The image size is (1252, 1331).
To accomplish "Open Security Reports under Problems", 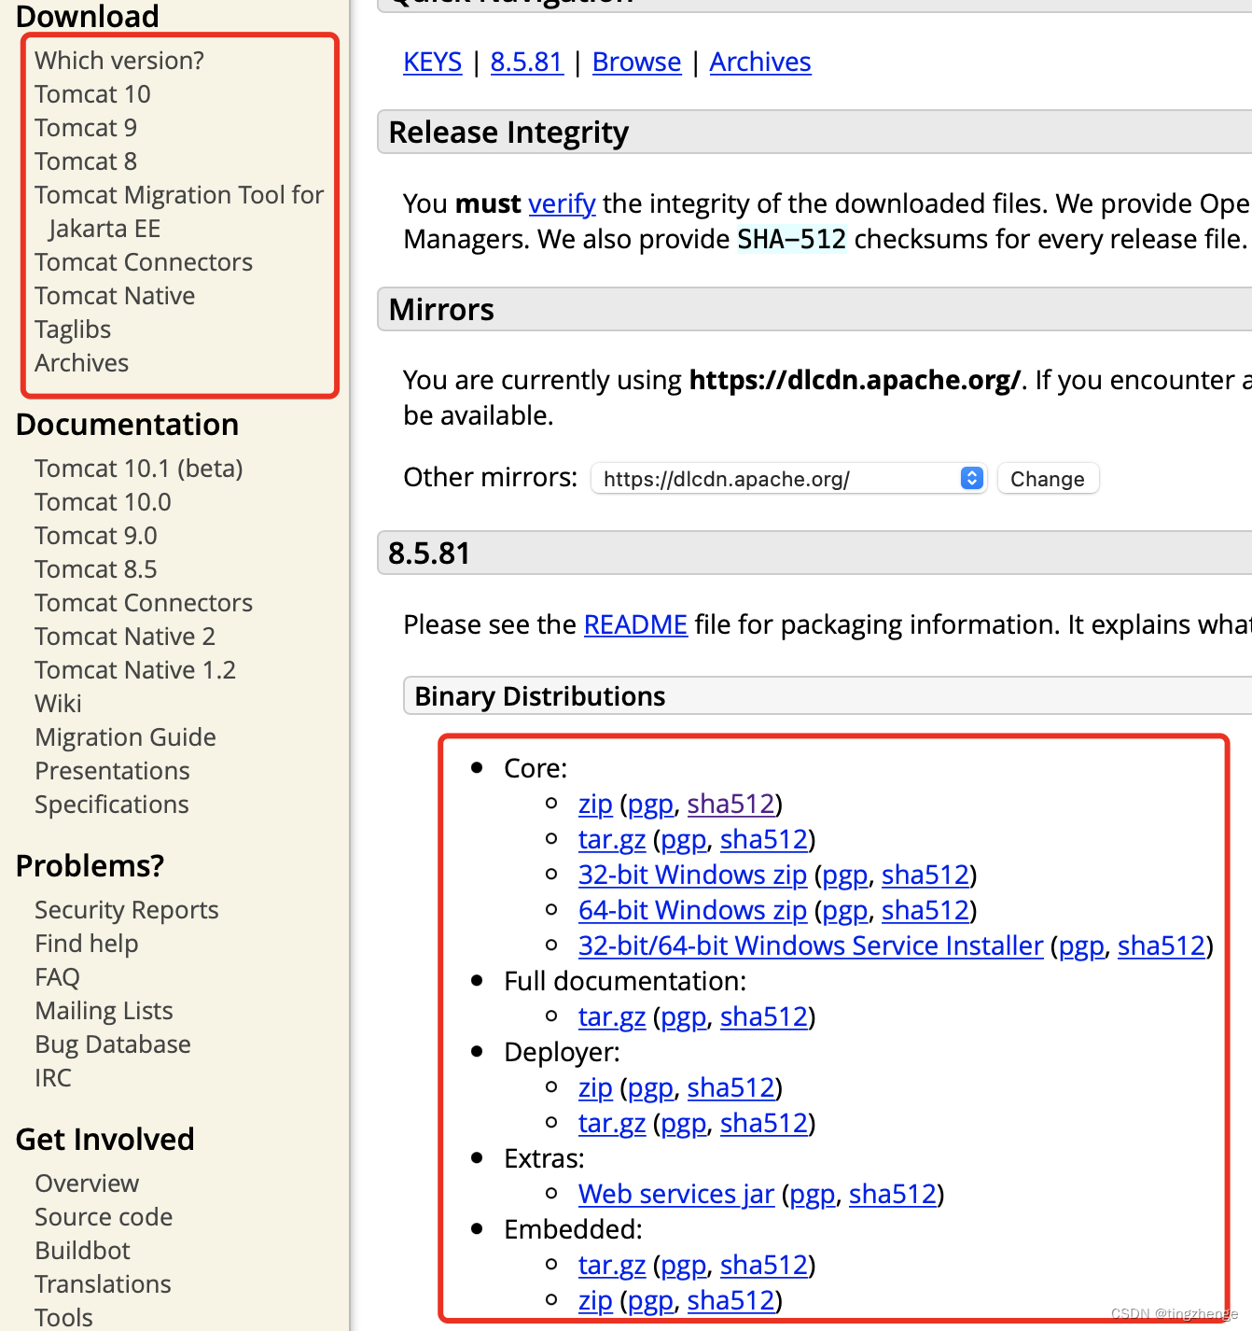I will 127,910.
